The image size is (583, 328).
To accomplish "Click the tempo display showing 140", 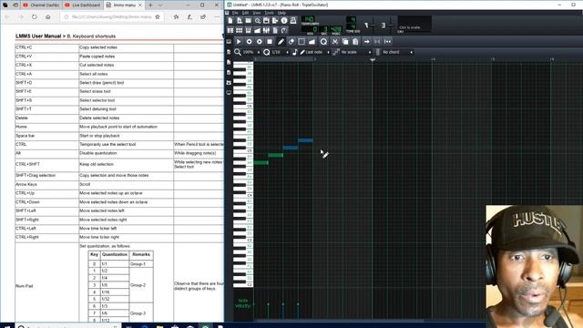I will point(309,19).
